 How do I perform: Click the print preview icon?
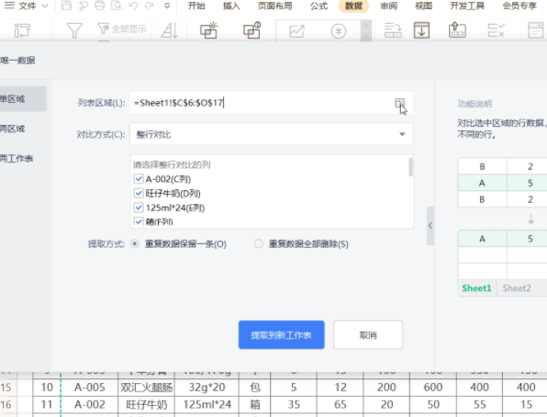117,6
